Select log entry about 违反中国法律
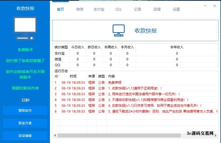221x143 pixels. [x=135, y=94]
